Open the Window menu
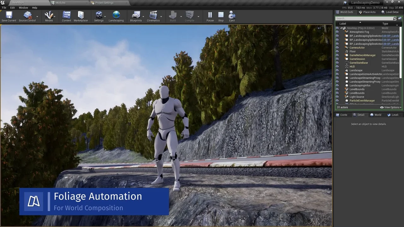The image size is (404, 227). 23,8
